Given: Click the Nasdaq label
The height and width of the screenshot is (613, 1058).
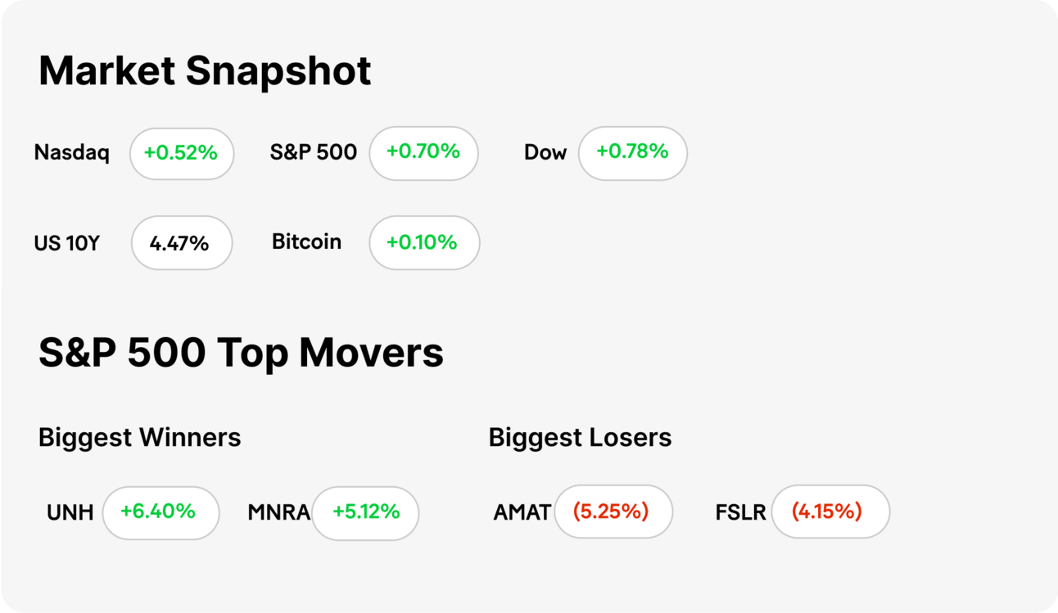Looking at the screenshot, I should coord(72,153).
